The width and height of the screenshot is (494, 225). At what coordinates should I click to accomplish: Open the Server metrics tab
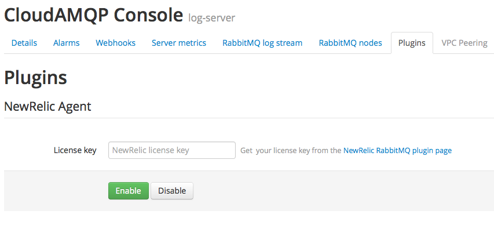click(x=179, y=43)
